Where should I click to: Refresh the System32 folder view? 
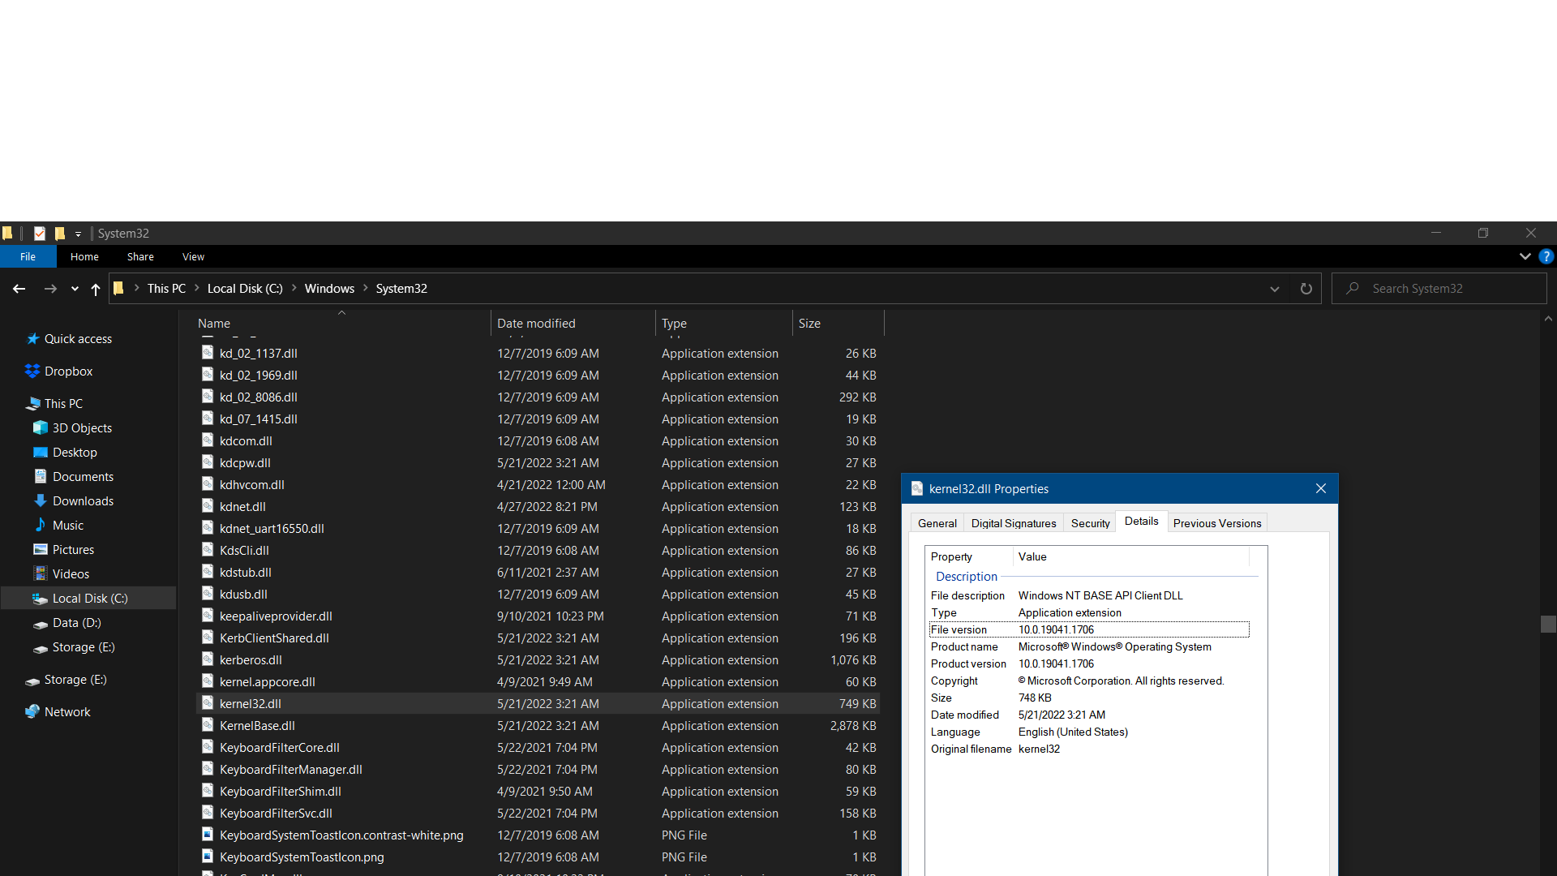[x=1306, y=288]
